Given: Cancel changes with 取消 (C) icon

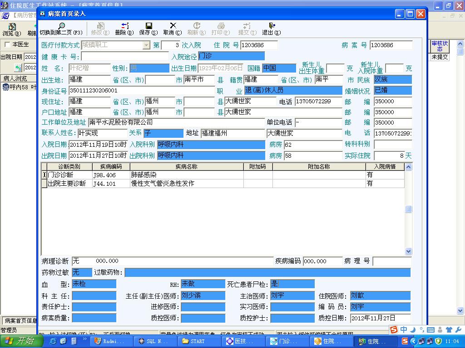Looking at the screenshot, I should coord(173,29).
